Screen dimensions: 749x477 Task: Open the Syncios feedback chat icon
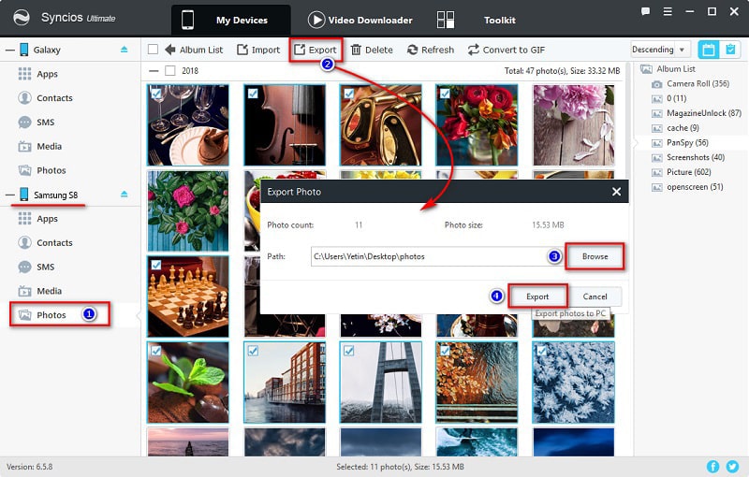point(645,11)
